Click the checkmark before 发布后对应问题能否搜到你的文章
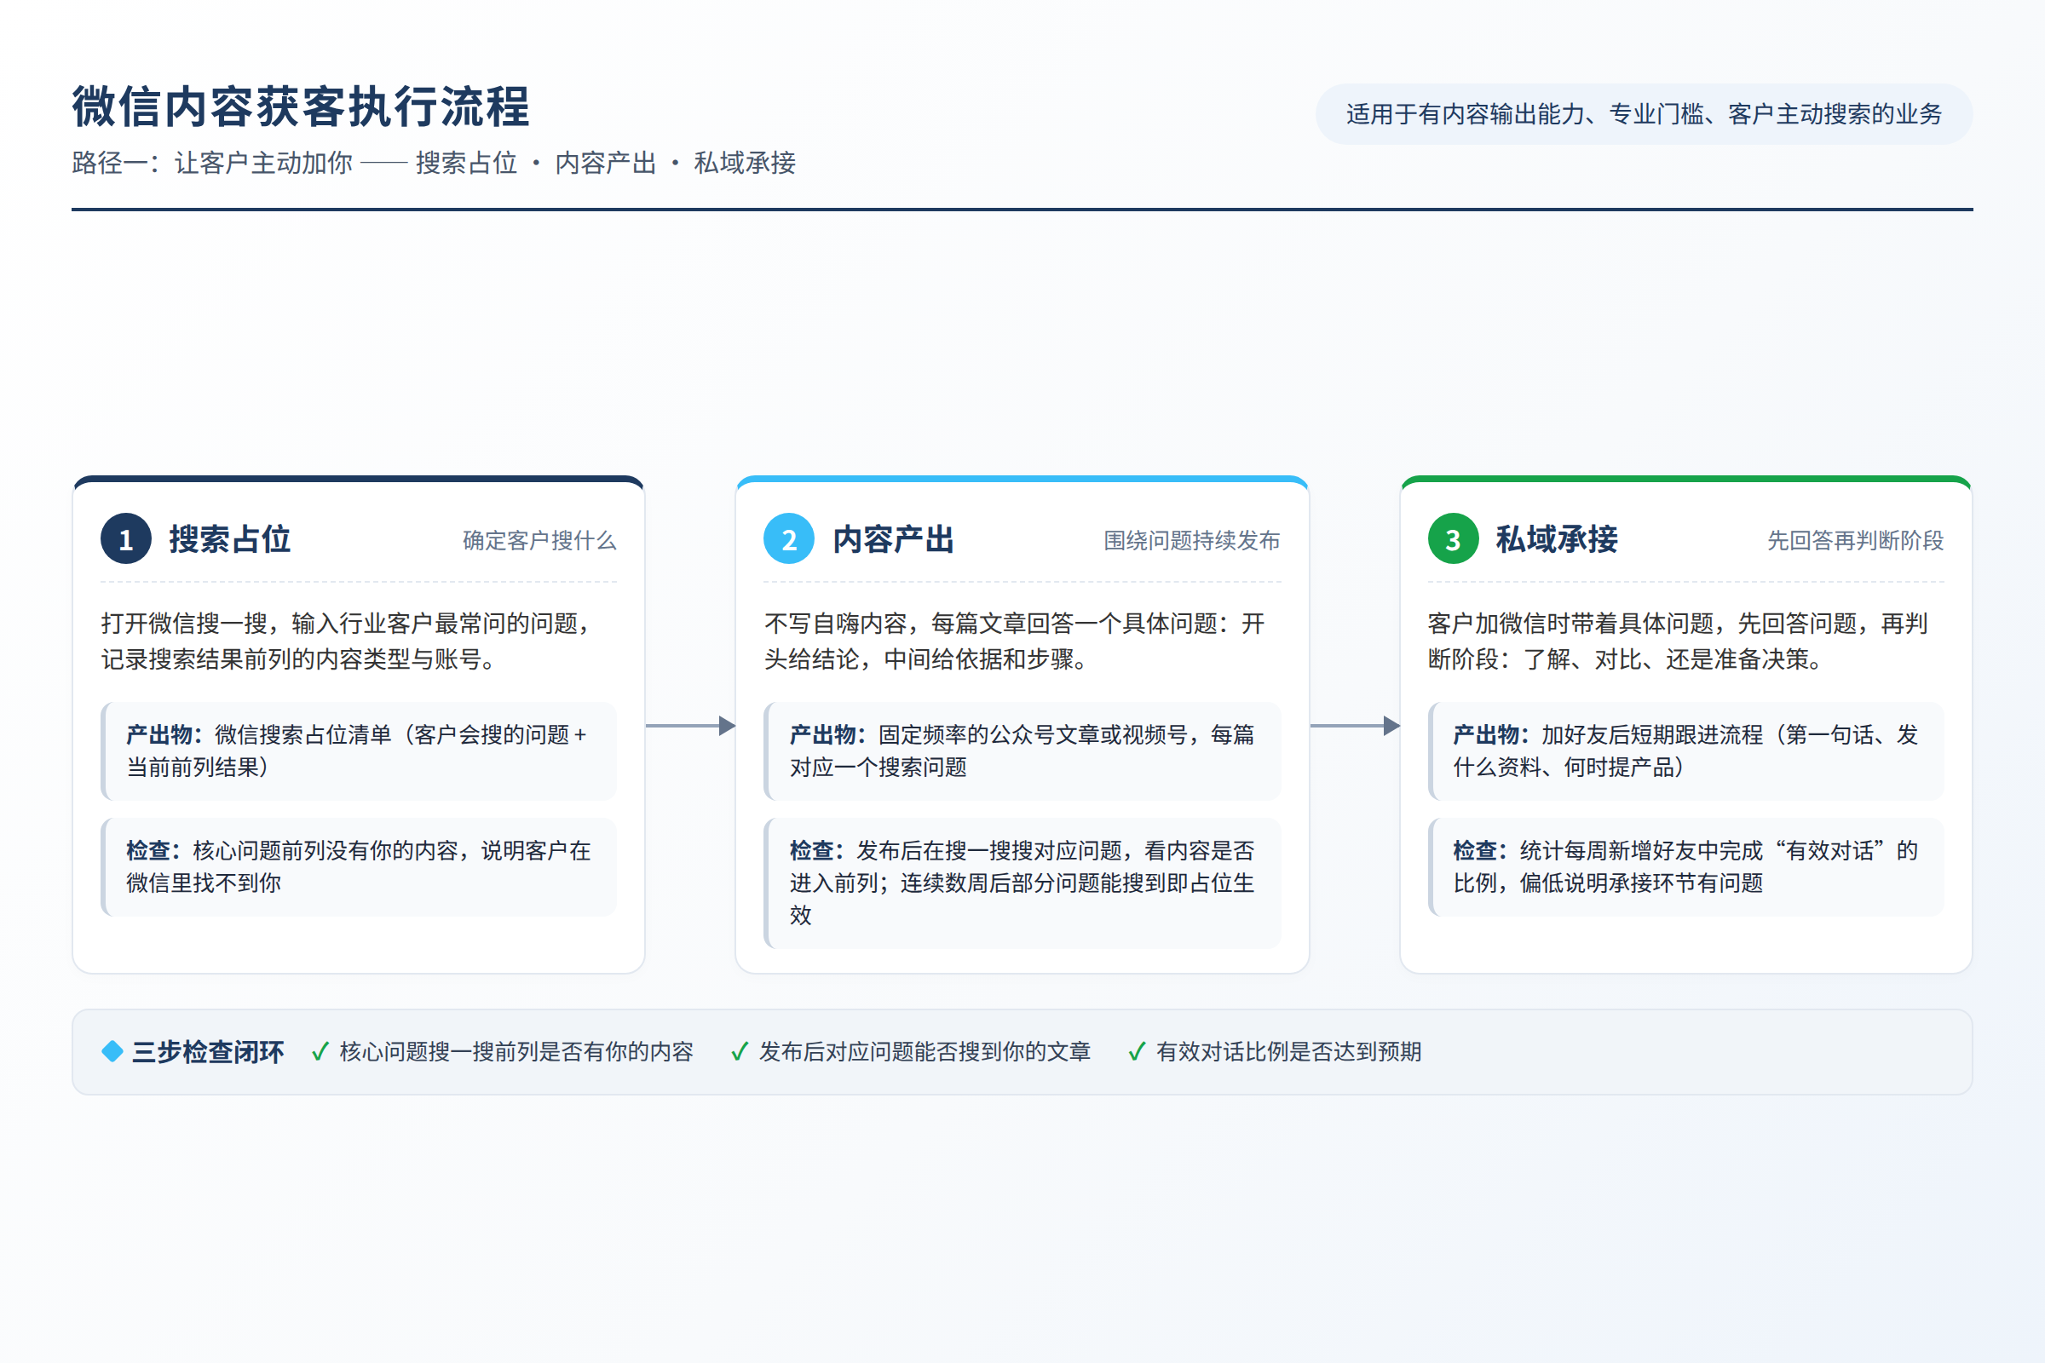This screenshot has height=1363, width=2045. (x=740, y=1052)
